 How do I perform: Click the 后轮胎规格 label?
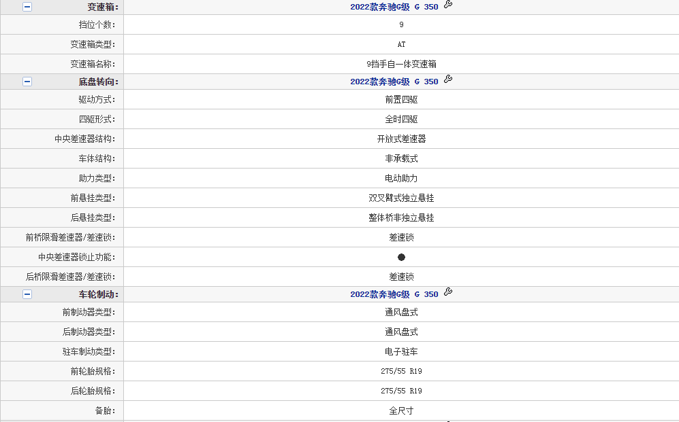(93, 391)
